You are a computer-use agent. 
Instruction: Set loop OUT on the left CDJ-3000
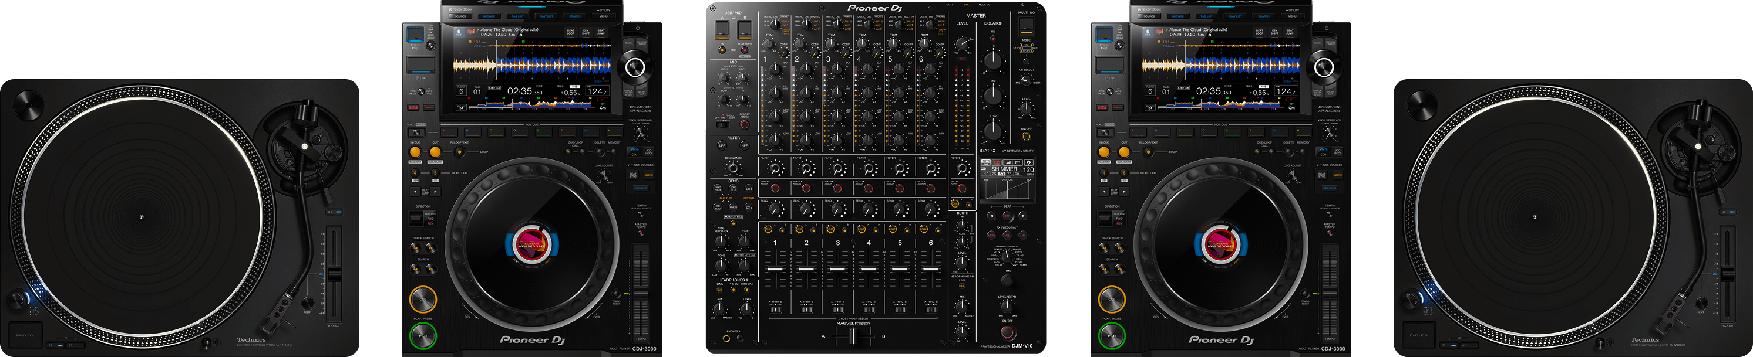(436, 152)
